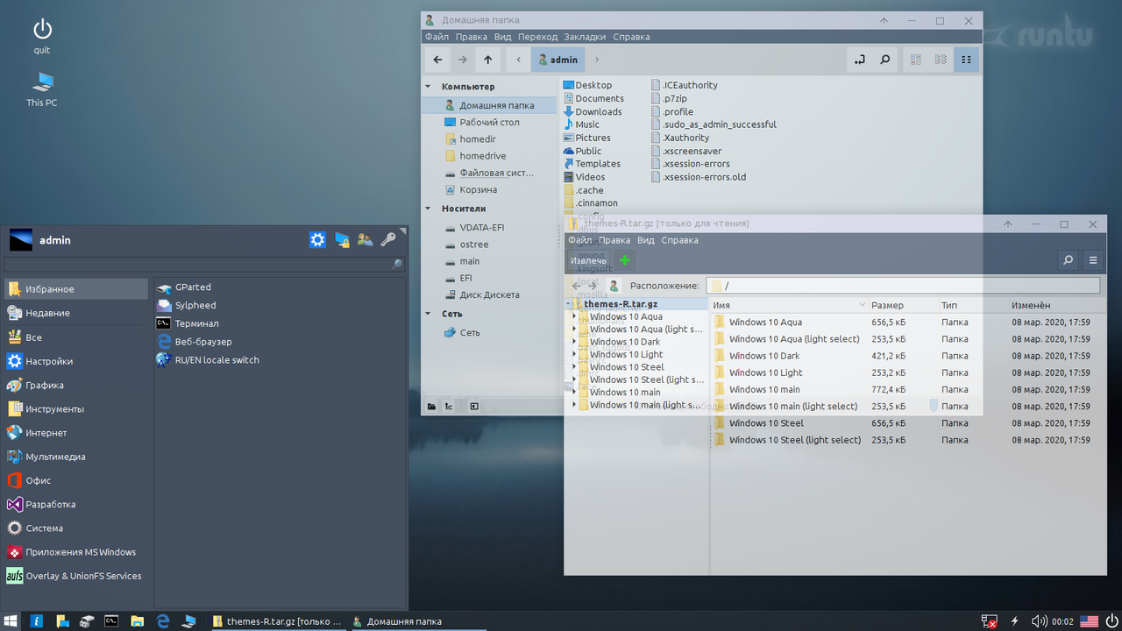Screen dimensions: 1122x631
Task: Expand Windows 10 main tree node
Action: coord(575,392)
